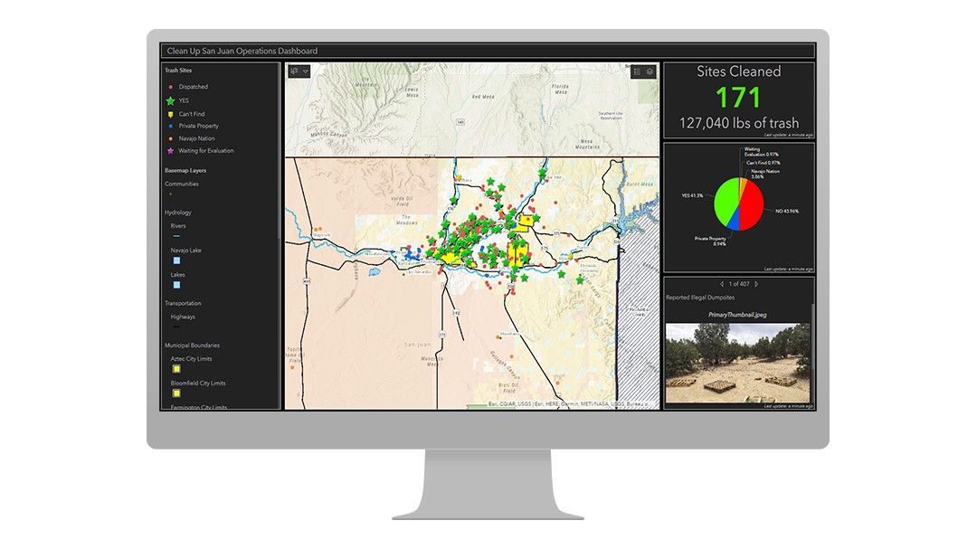The width and height of the screenshot is (977, 549).
Task: Click the green 171 indicator value
Action: [x=738, y=98]
